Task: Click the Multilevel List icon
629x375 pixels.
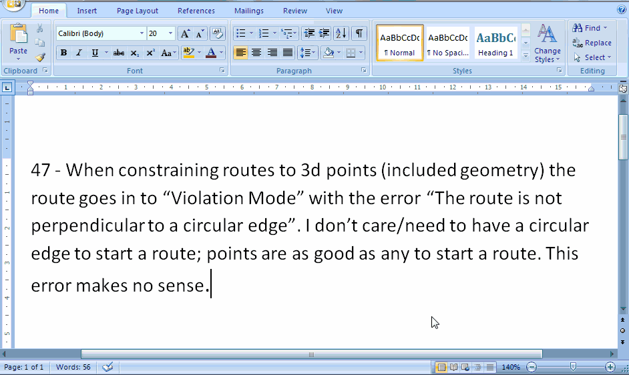Action: pos(286,33)
